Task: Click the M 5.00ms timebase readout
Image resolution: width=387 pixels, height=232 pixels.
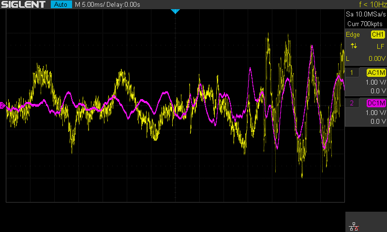Action: [89, 5]
